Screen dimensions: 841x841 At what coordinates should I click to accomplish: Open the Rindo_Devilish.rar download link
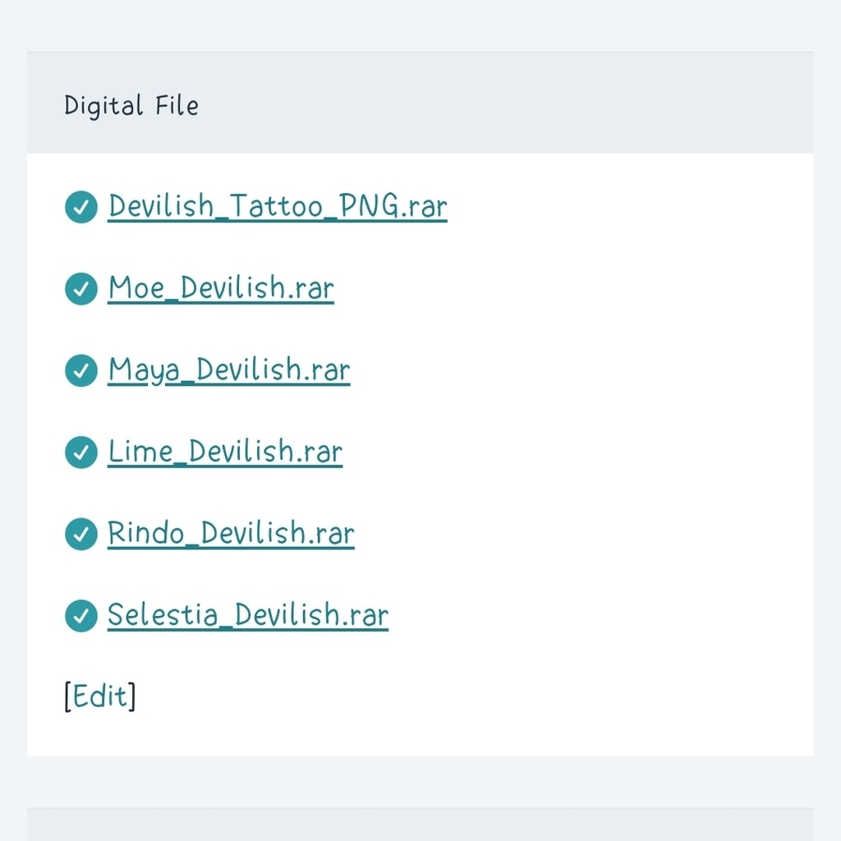click(x=231, y=533)
